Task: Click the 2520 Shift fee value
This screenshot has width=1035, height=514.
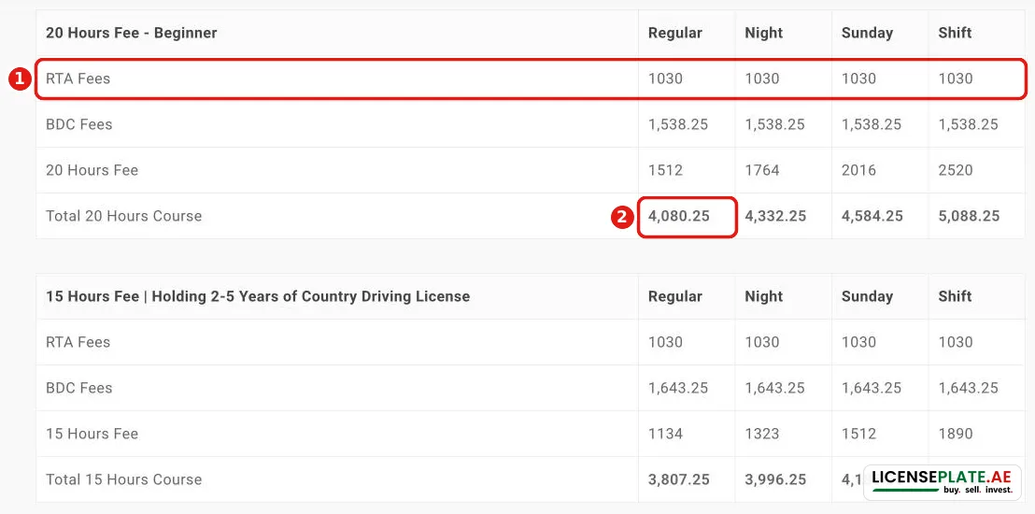Action: (956, 170)
